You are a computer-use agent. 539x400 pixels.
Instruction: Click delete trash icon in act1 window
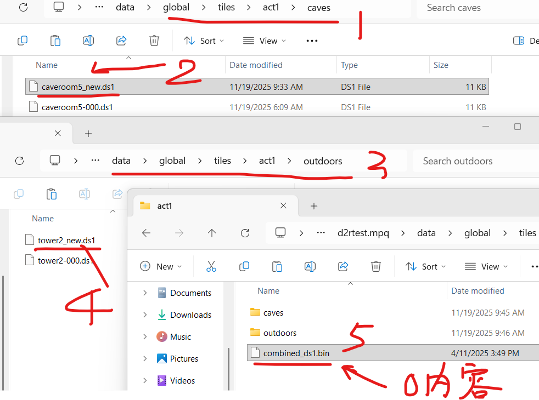(376, 266)
